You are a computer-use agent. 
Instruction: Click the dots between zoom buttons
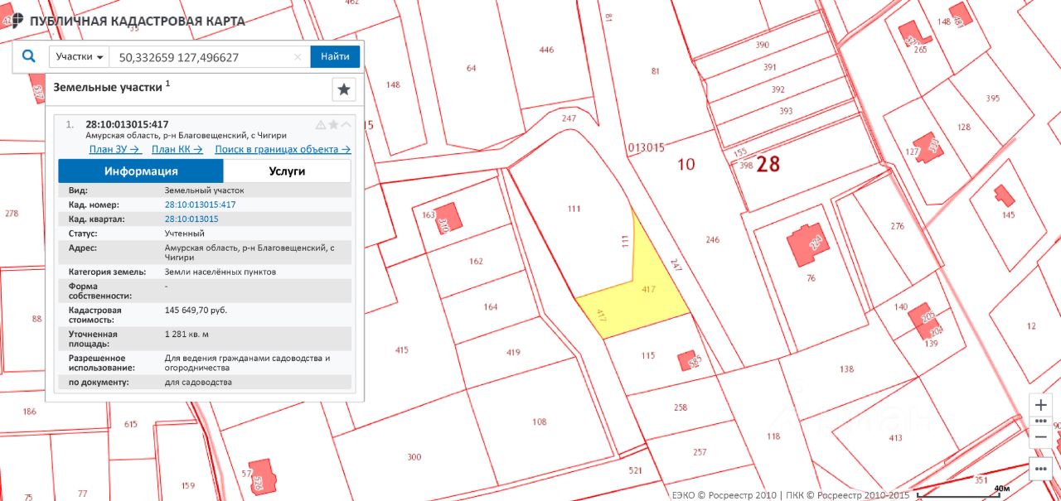[x=1041, y=421]
